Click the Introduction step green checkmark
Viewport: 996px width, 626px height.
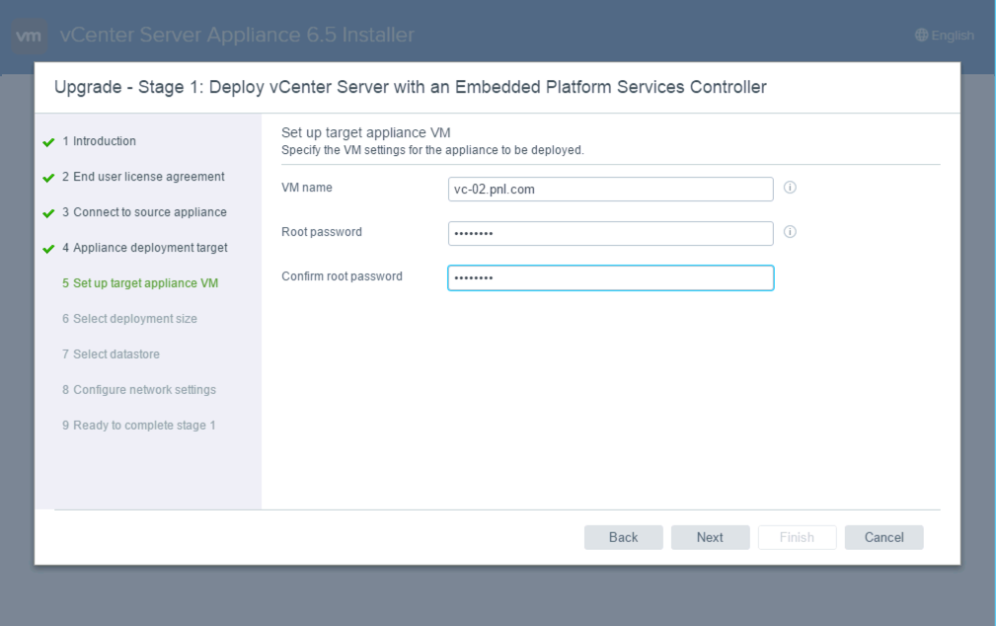48,142
